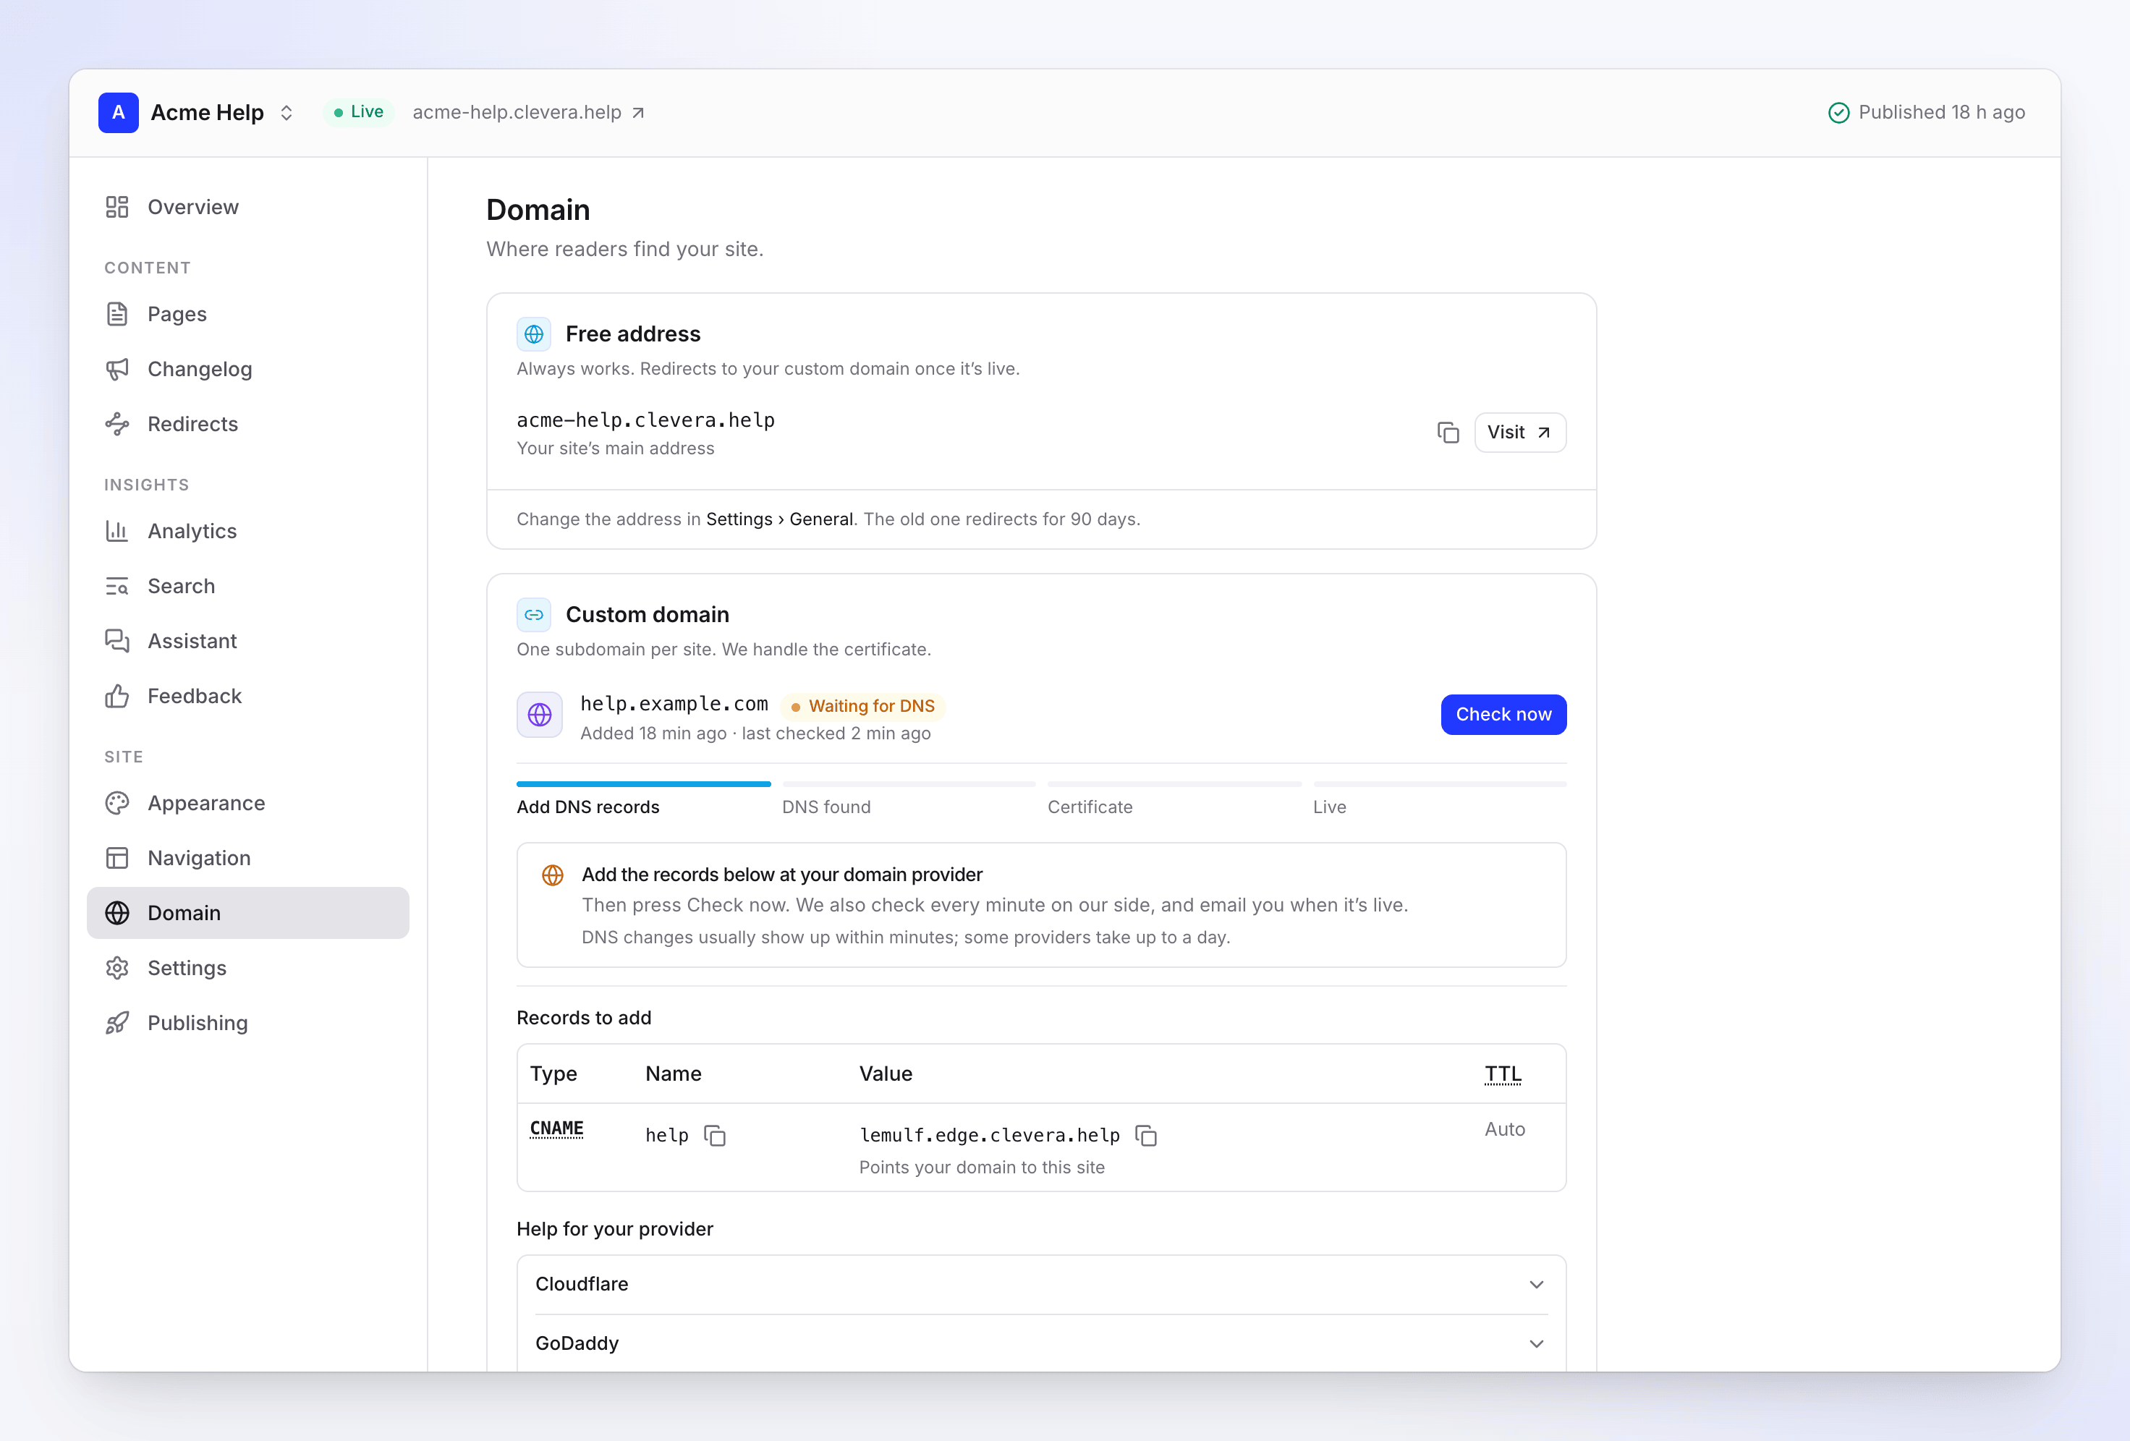Click the Feedback thumbs-up icon
2130x1441 pixels.
116,697
